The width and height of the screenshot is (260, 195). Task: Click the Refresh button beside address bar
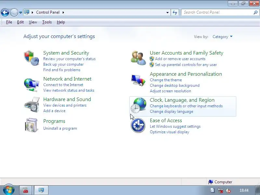(175, 12)
